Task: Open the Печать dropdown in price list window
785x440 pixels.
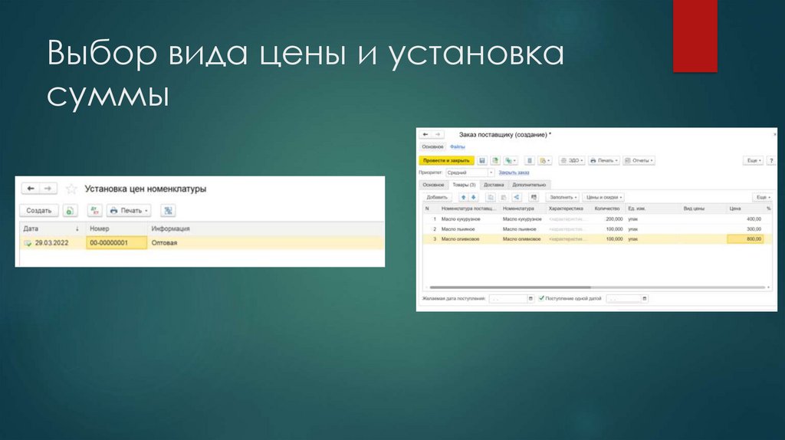Action: point(129,211)
